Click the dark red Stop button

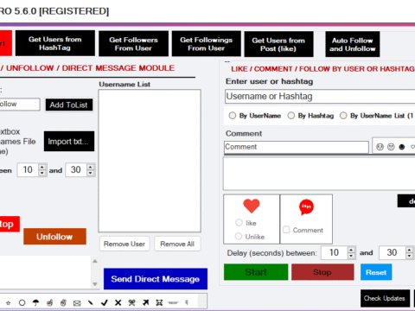322,272
